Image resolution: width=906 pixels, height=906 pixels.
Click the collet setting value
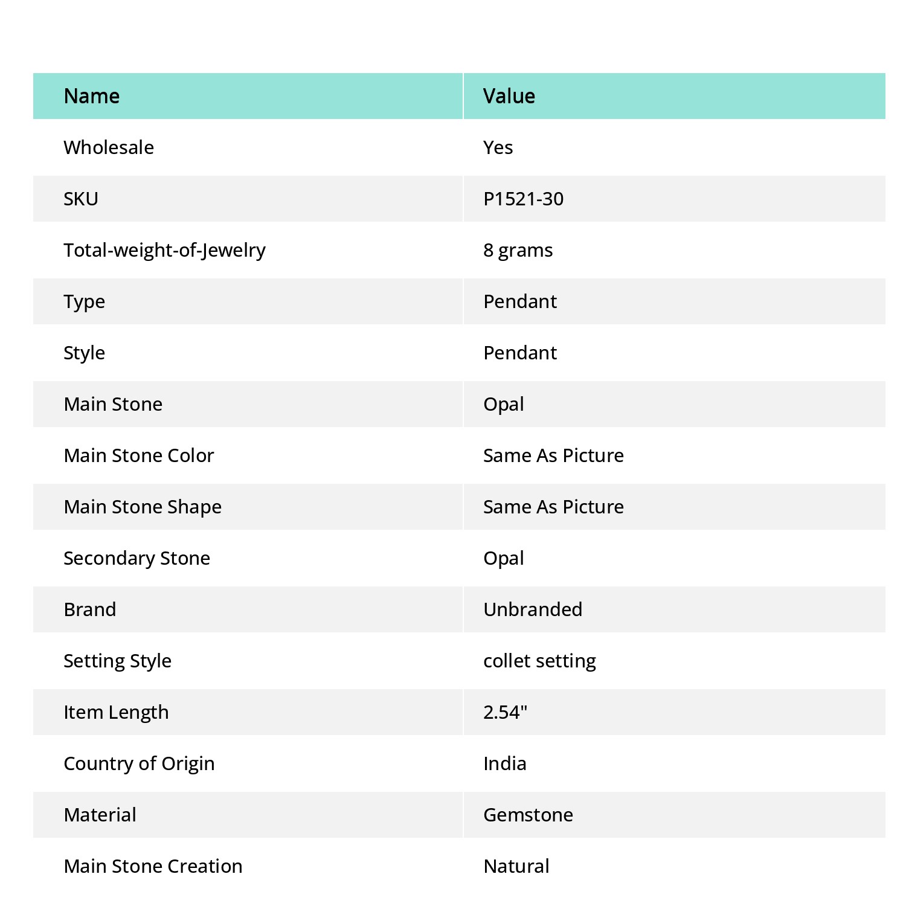click(540, 661)
